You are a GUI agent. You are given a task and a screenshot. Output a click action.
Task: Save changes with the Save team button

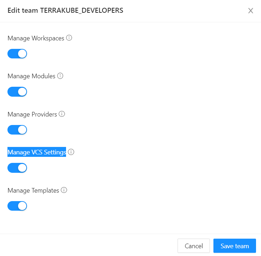pos(235,246)
